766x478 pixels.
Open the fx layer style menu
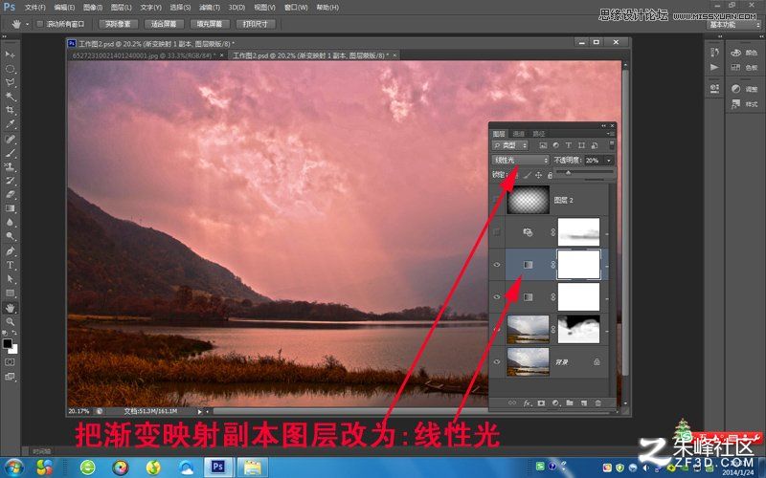pos(527,403)
